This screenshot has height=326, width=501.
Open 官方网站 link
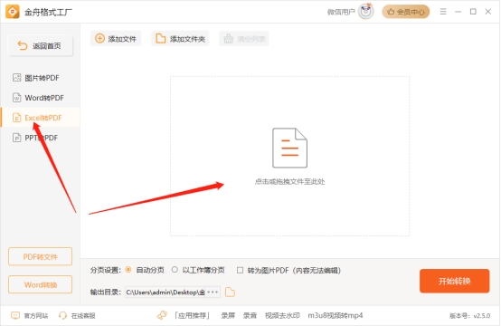coord(30,315)
